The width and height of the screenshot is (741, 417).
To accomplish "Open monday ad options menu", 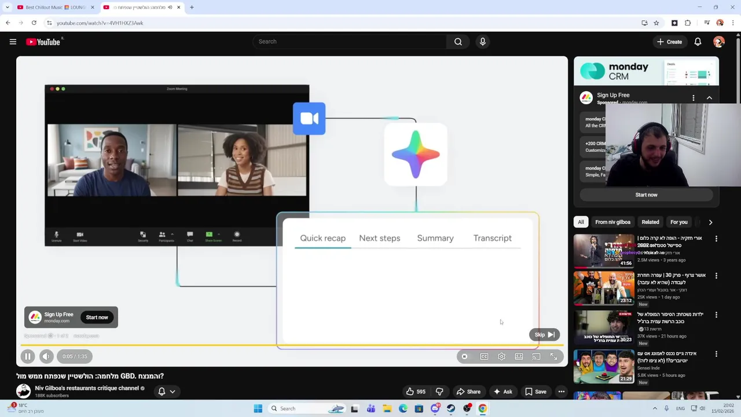I will coord(694,98).
